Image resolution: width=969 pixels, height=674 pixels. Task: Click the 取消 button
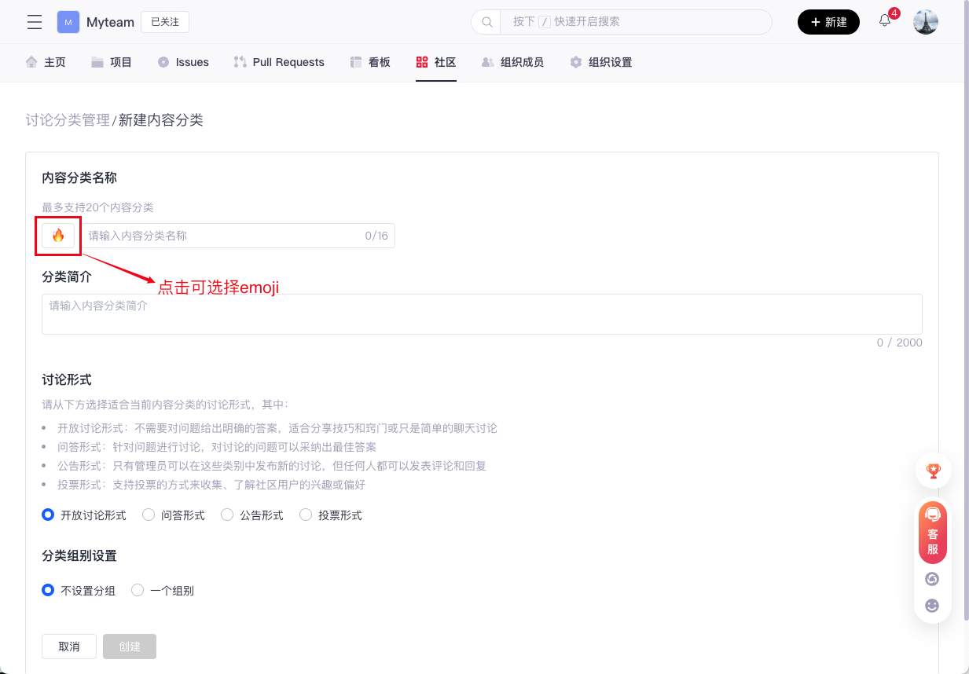pos(69,647)
